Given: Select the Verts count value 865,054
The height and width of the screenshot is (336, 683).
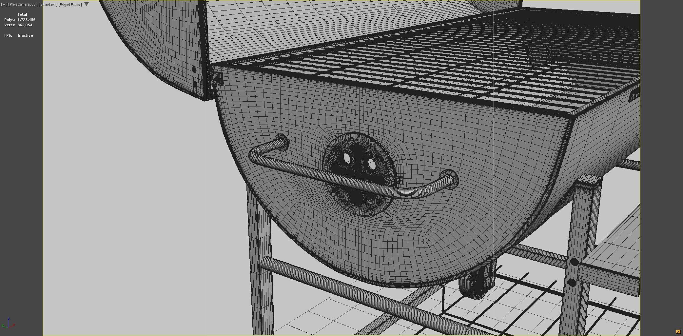Looking at the screenshot, I should tap(25, 25).
